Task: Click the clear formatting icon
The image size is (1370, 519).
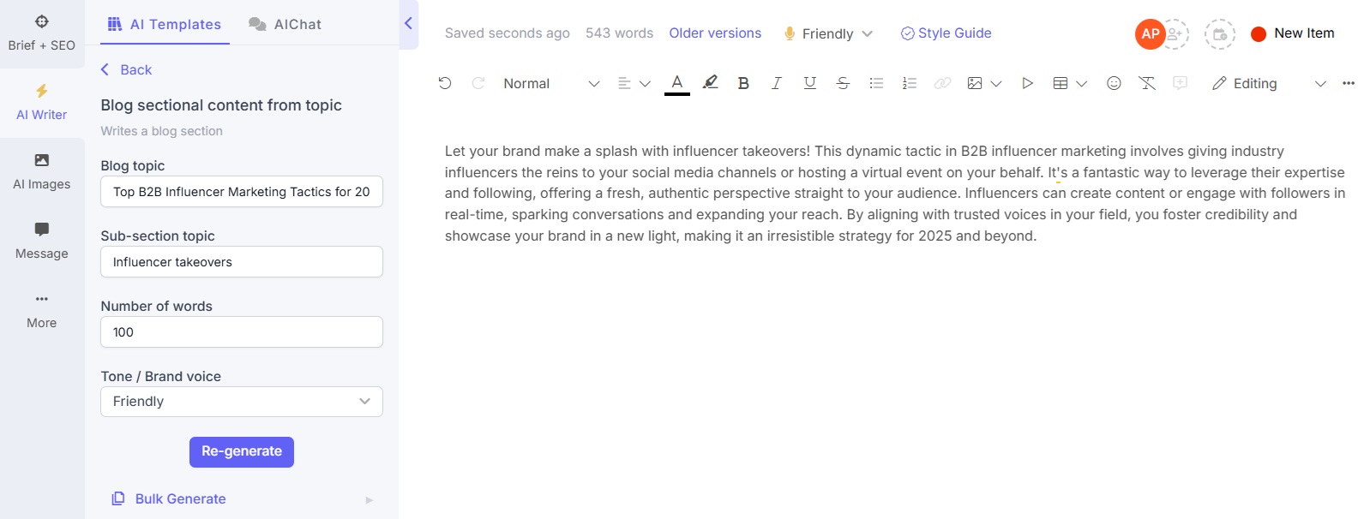Action: (x=1147, y=83)
